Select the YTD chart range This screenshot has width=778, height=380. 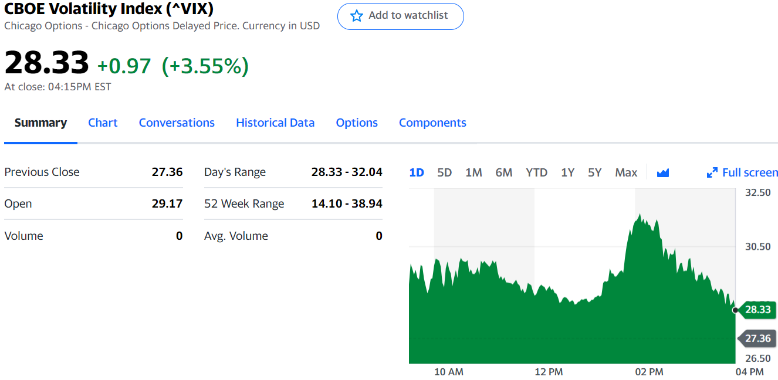tap(536, 172)
